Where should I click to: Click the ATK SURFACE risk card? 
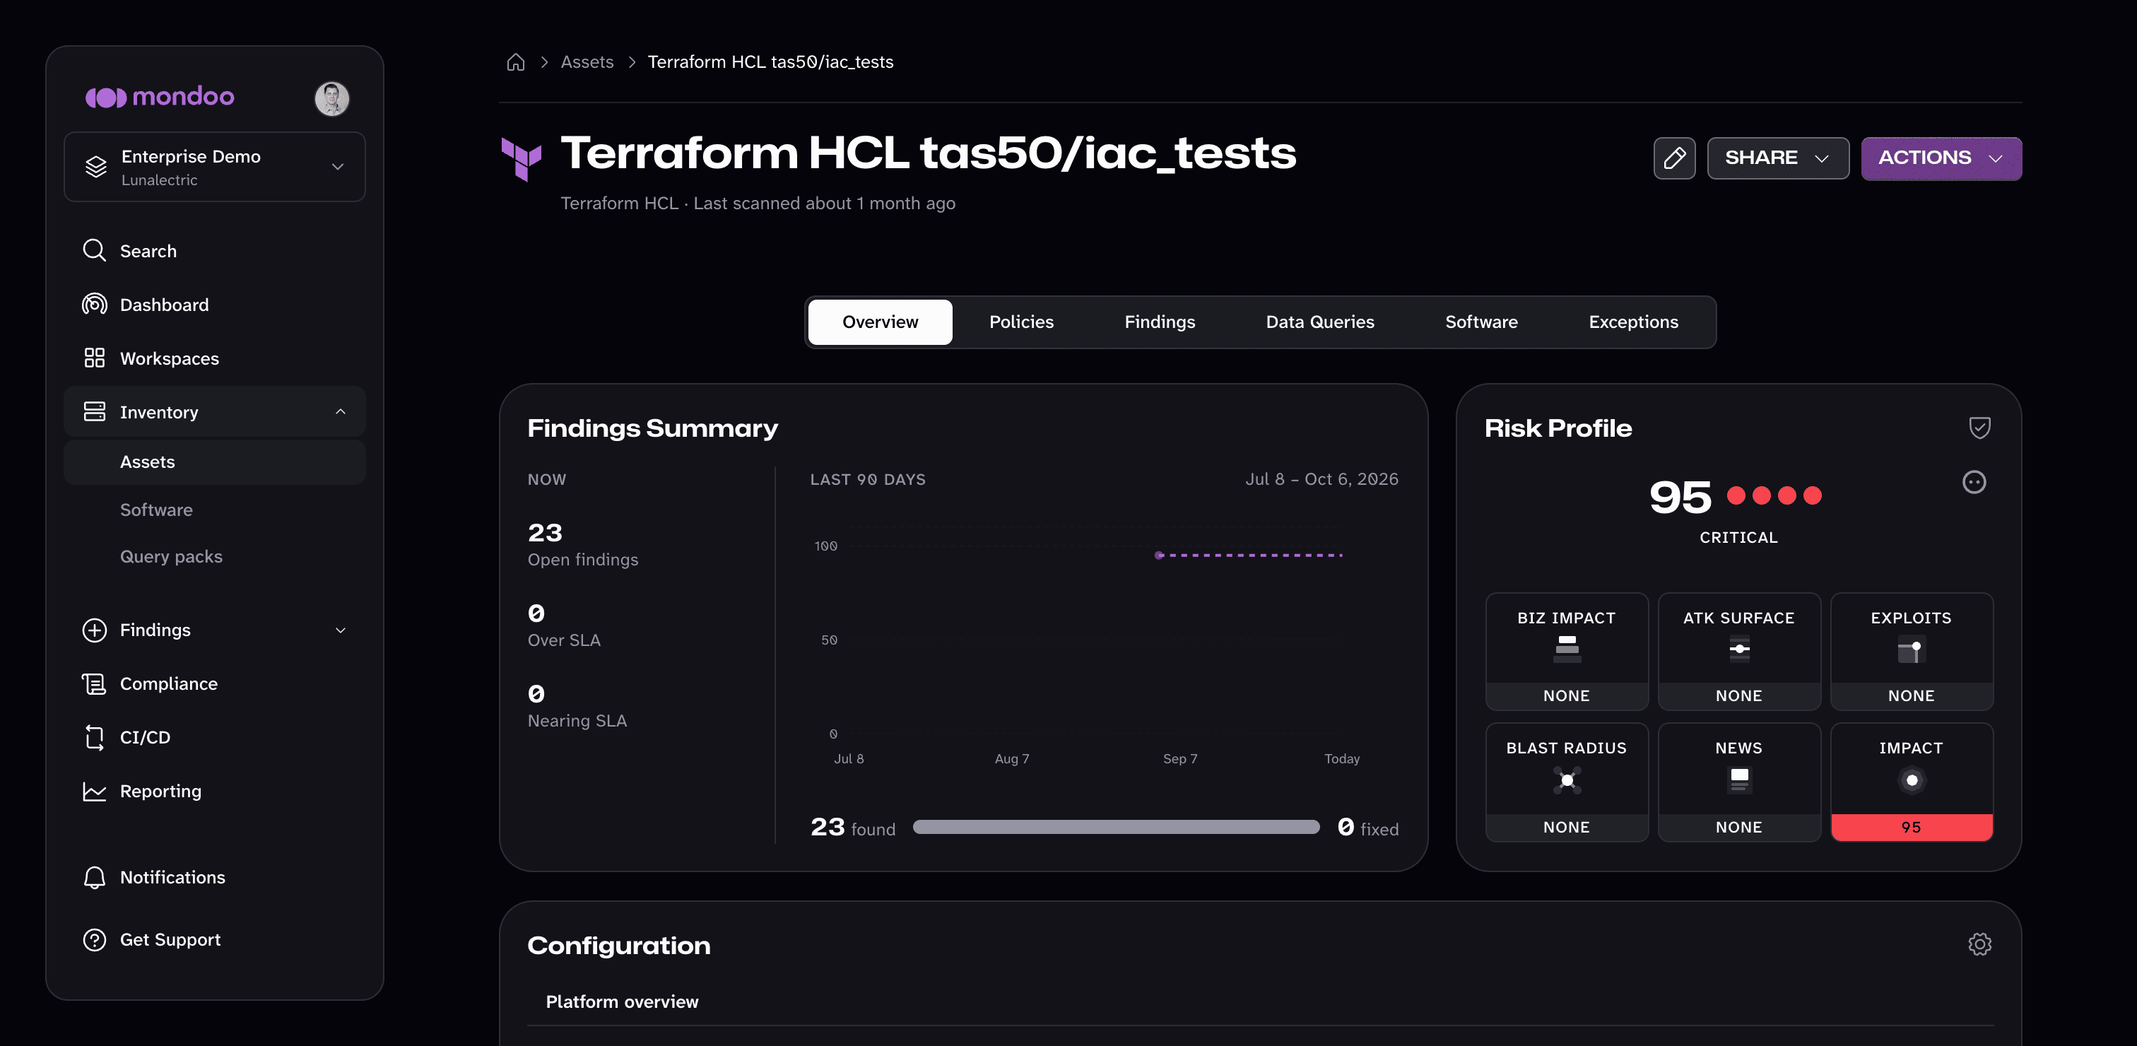click(x=1739, y=651)
